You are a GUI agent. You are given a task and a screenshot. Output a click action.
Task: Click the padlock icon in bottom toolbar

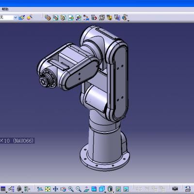coord(19,189)
